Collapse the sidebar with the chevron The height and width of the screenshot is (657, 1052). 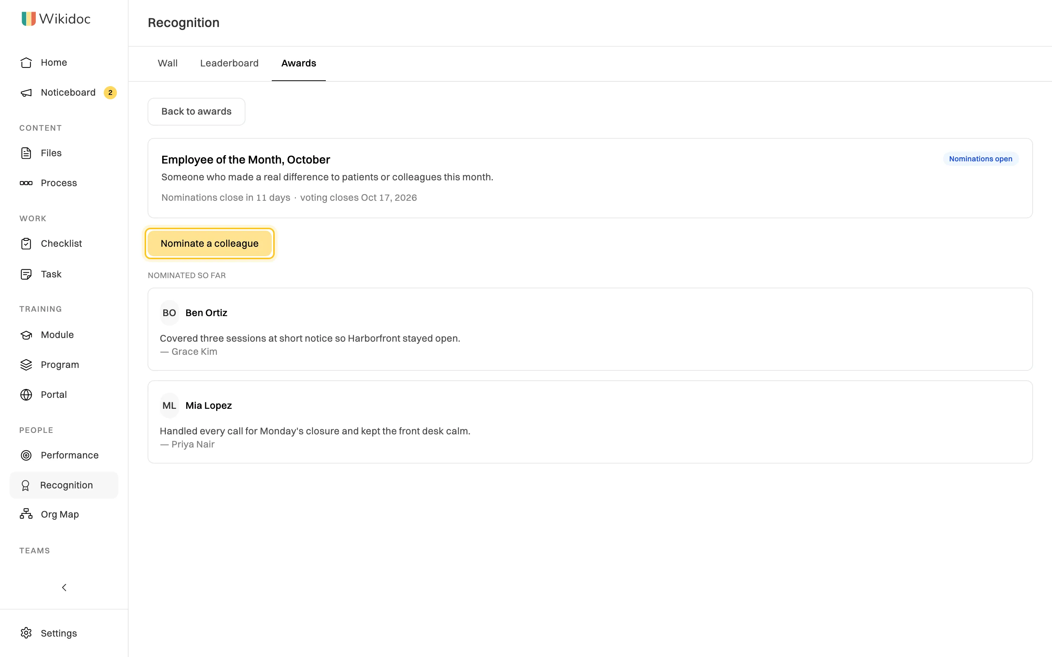[x=64, y=588]
